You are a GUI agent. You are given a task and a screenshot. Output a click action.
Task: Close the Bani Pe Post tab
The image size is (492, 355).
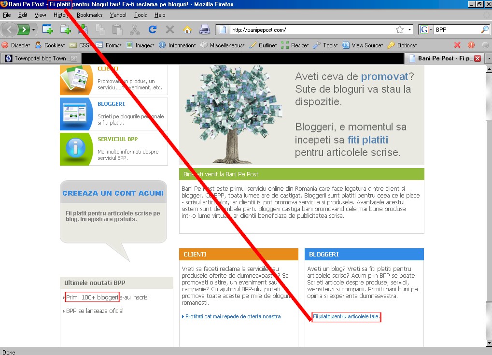(x=478, y=58)
